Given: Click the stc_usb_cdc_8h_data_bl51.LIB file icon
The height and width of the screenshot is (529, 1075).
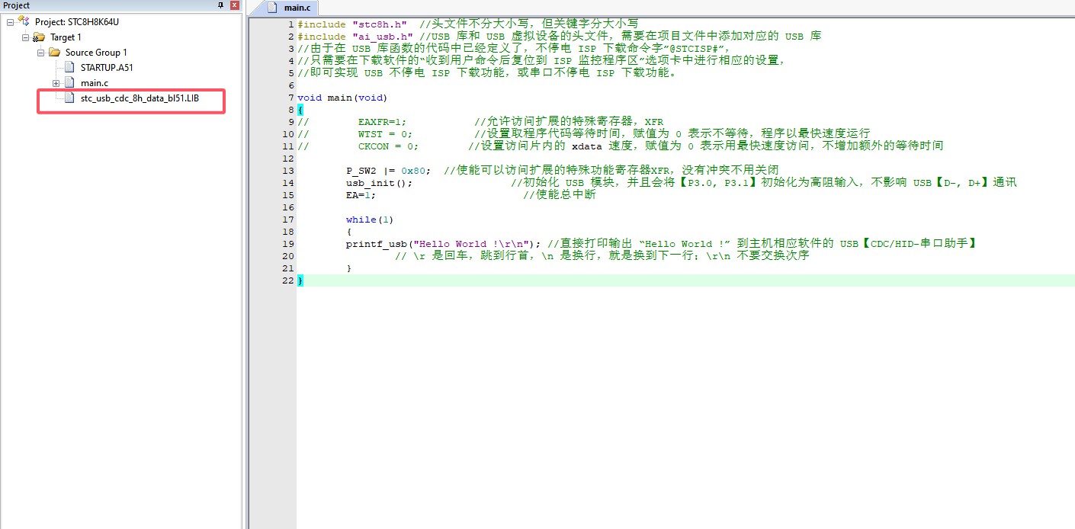Looking at the screenshot, I should coord(69,98).
